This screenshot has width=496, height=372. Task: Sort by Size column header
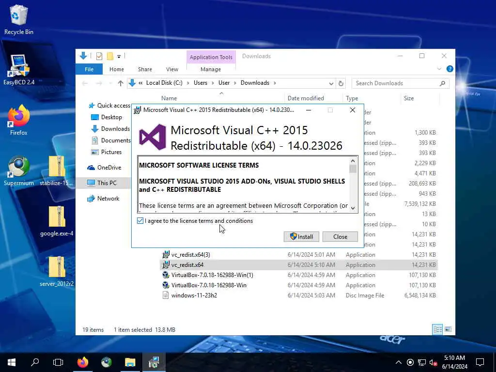click(408, 98)
